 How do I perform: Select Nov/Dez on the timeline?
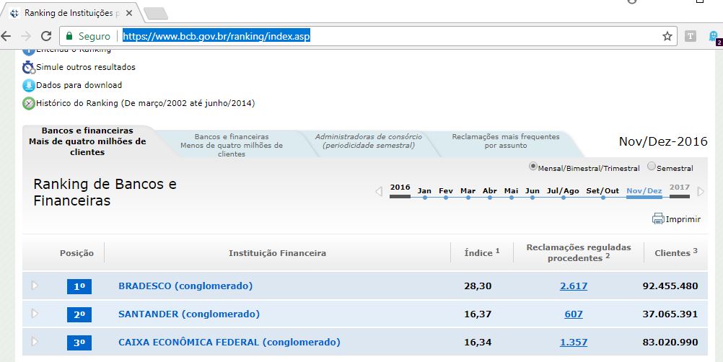[644, 190]
